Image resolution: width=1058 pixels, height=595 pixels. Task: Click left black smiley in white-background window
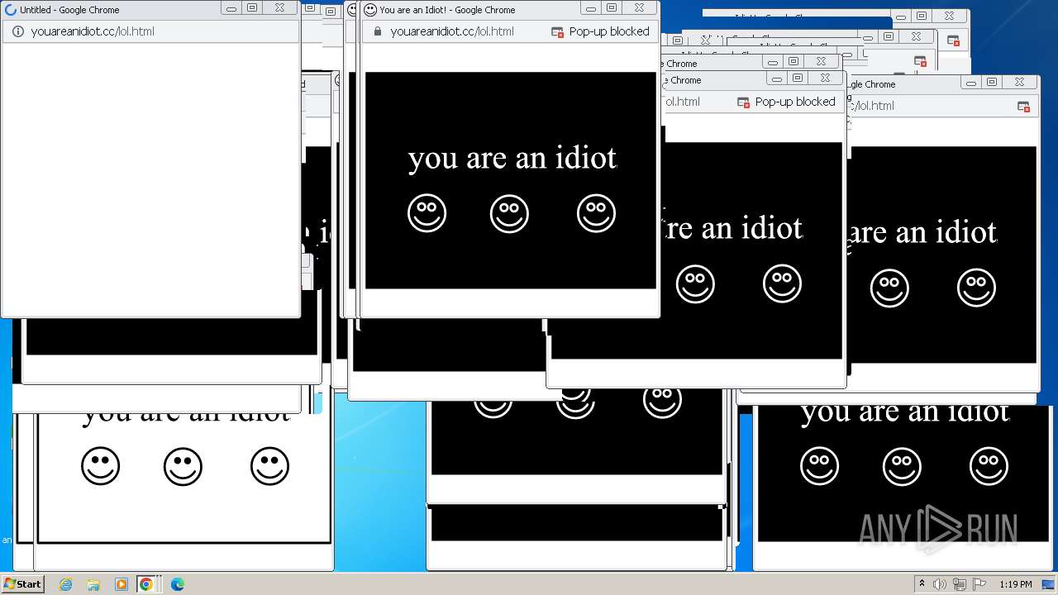(x=100, y=465)
